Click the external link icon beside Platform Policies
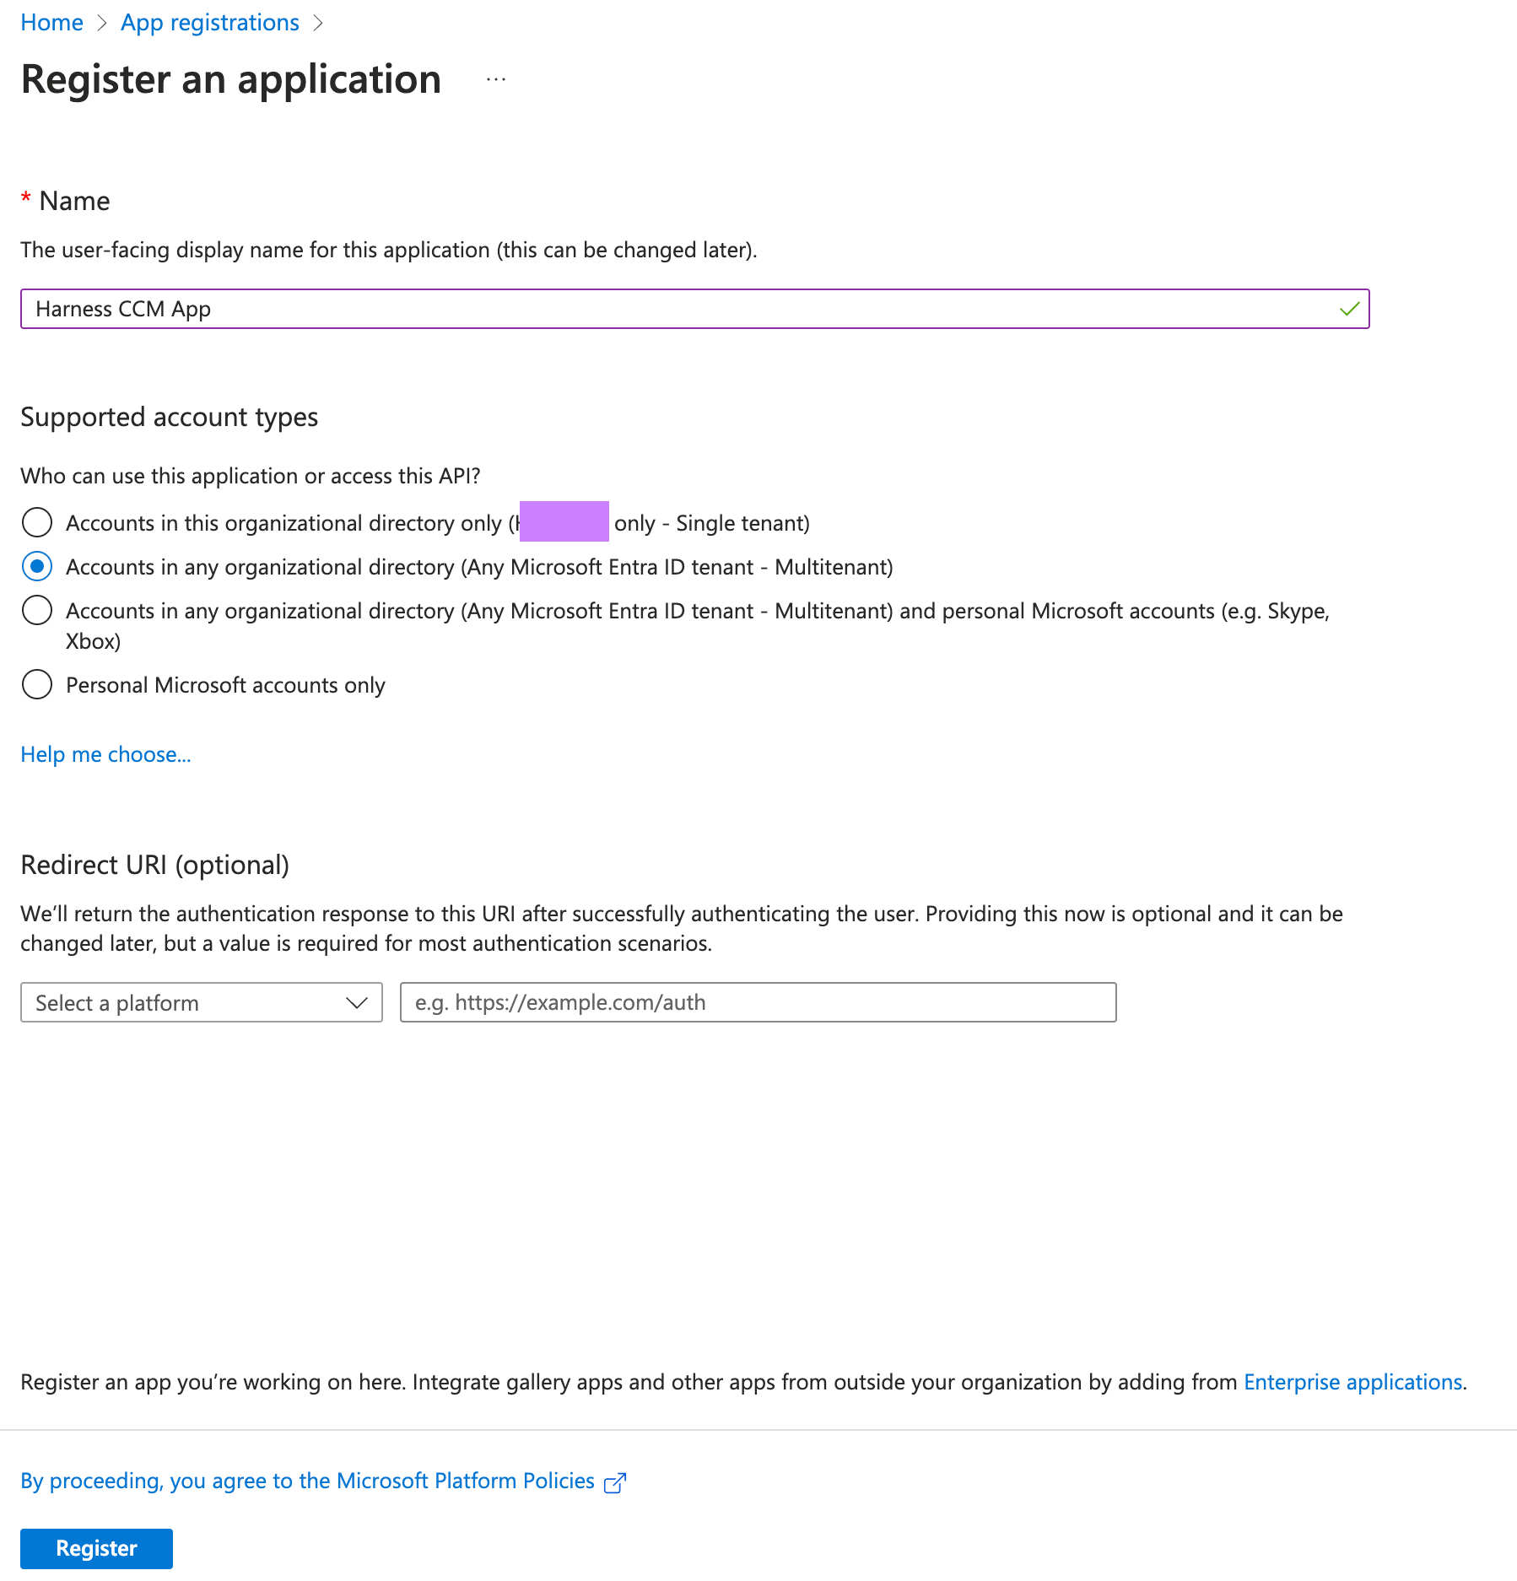1517x1581 pixels. coord(615,1482)
